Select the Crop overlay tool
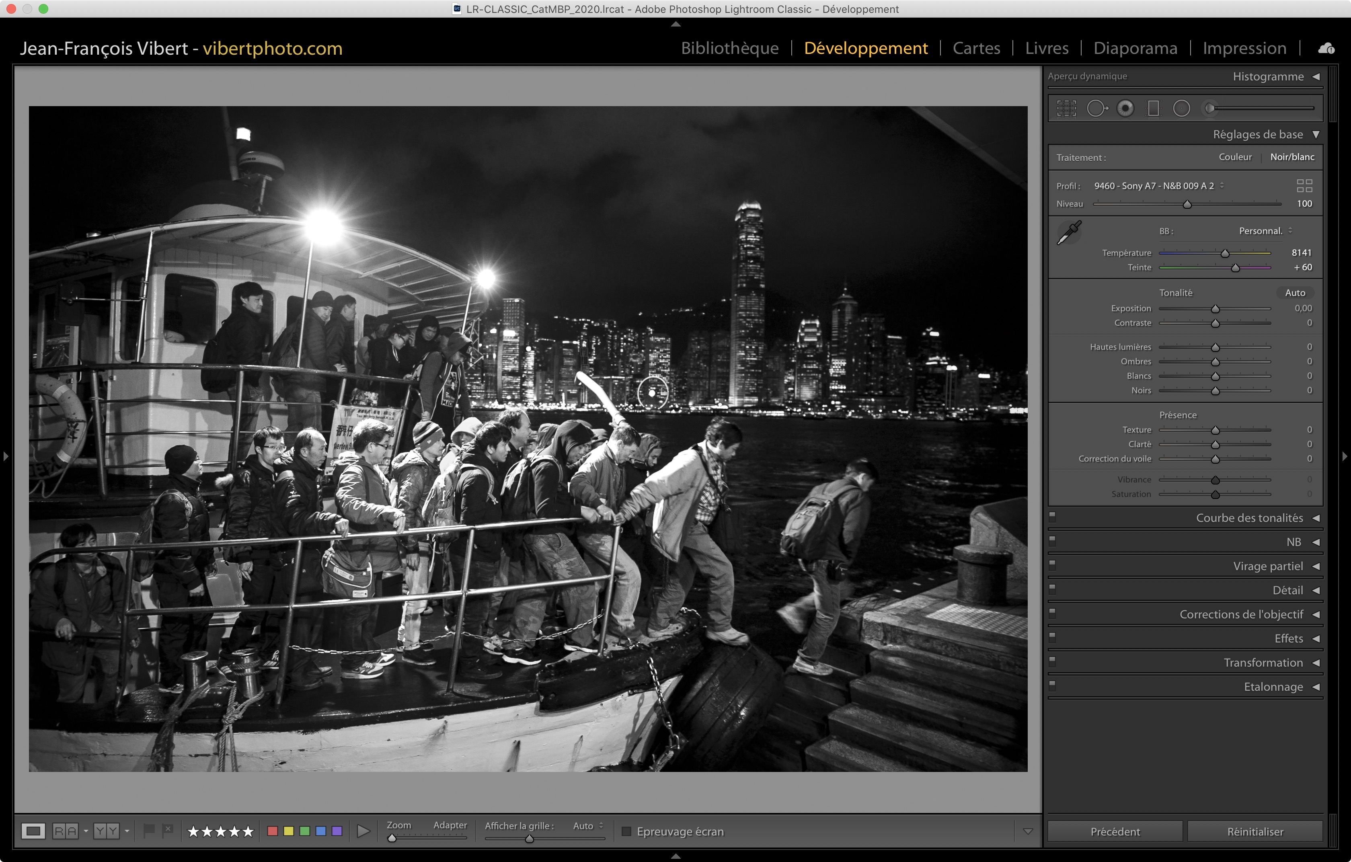This screenshot has width=1351, height=862. point(1066,108)
